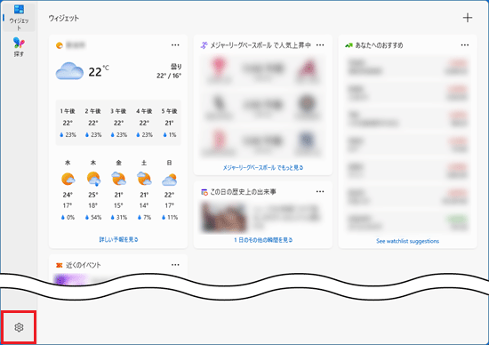Click the weather widget header icon
The height and width of the screenshot is (345, 489).
pos(60,45)
